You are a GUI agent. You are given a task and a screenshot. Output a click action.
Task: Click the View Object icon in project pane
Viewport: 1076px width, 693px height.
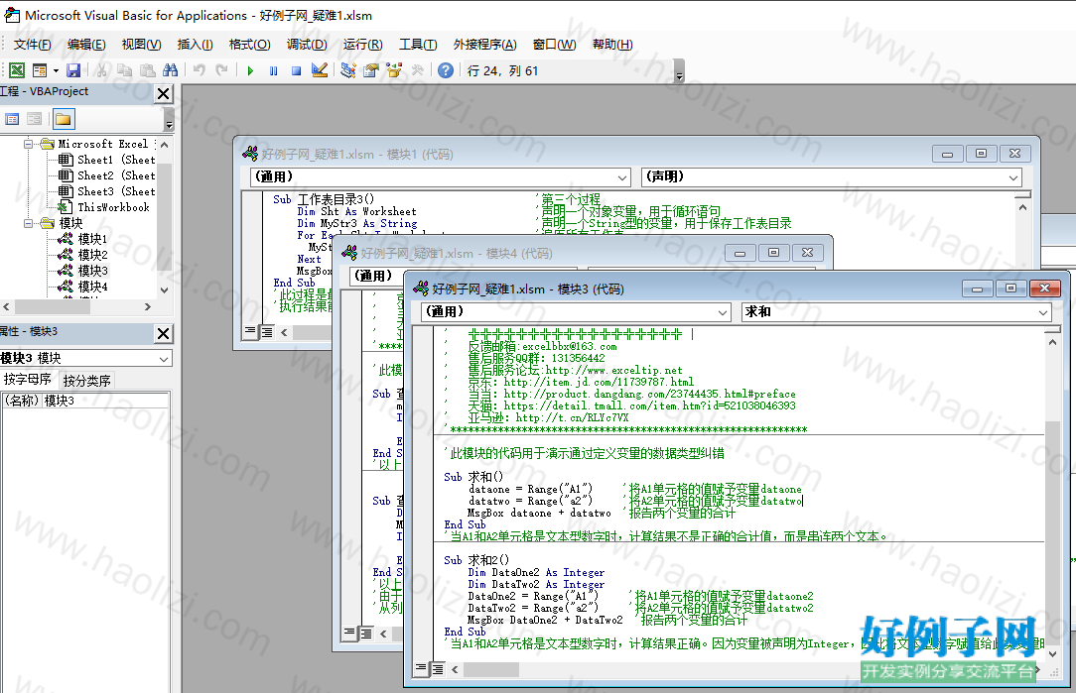coord(35,119)
